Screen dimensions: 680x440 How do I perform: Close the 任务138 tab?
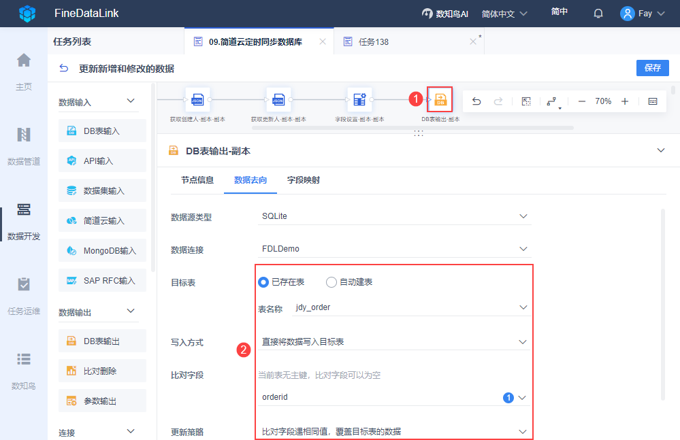(473, 41)
